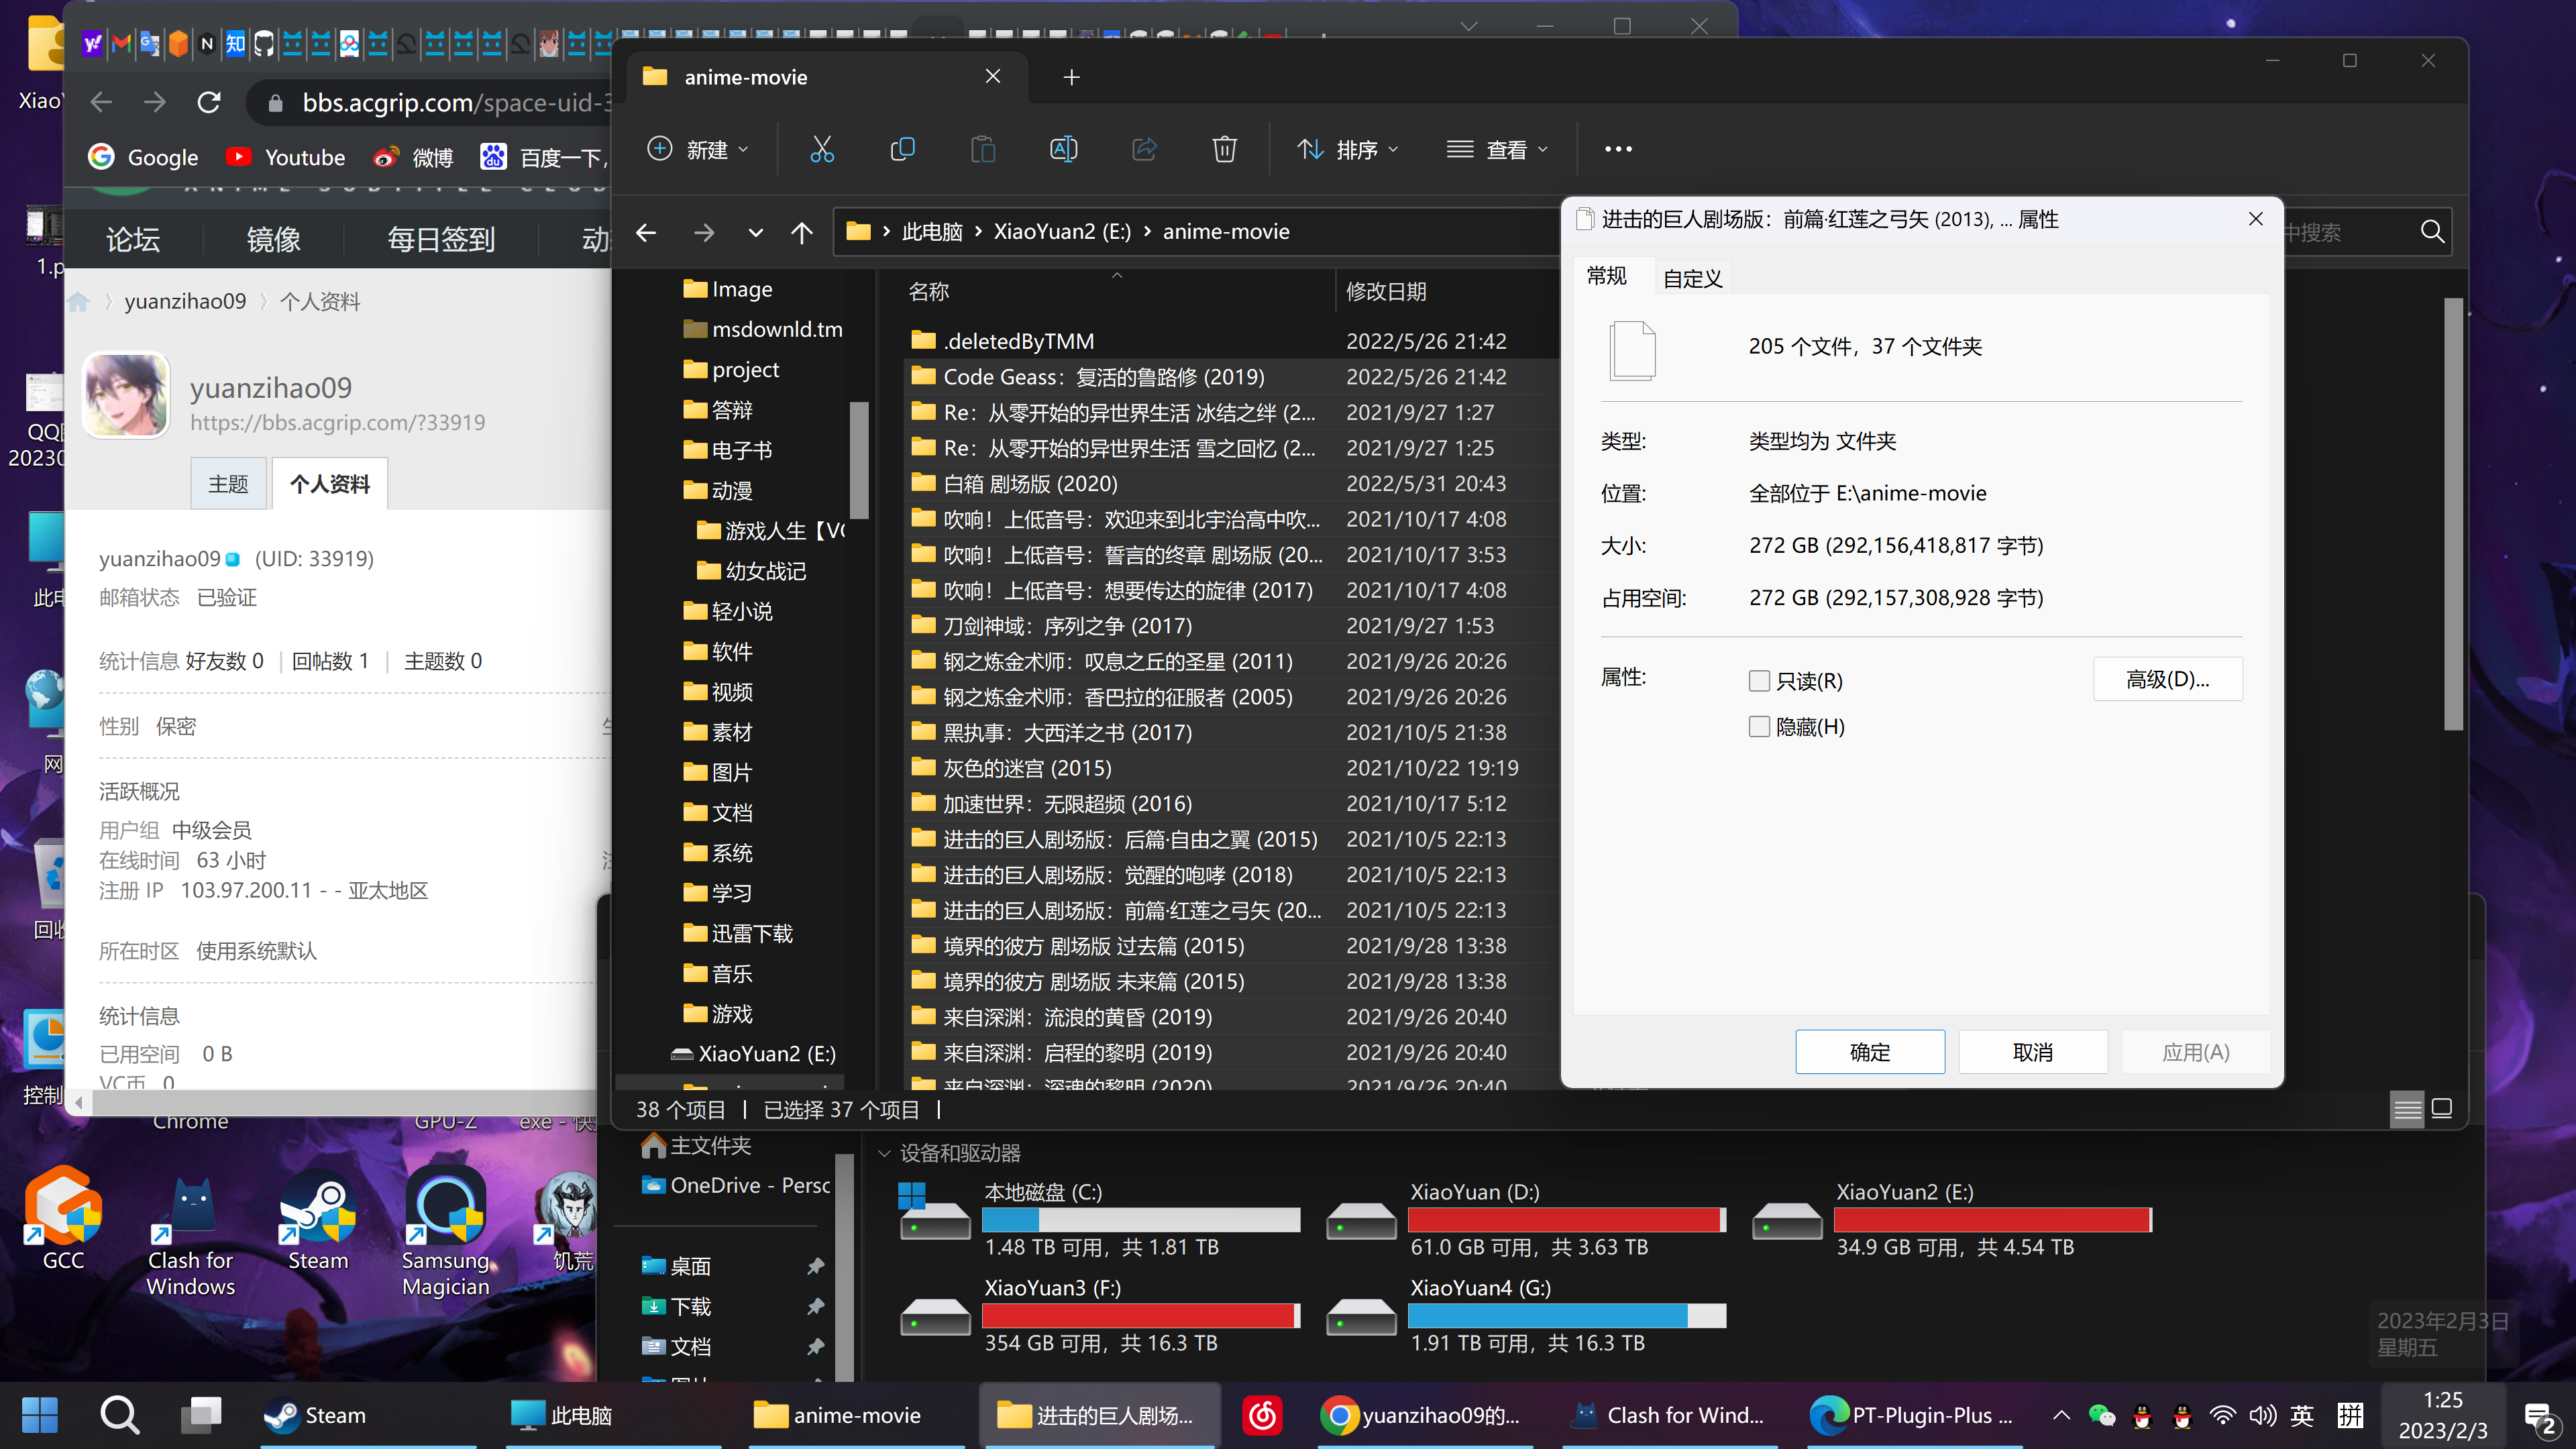The image size is (2576, 1449).
Task: Click the Copy icon in Explorer toolbar
Action: (x=902, y=149)
